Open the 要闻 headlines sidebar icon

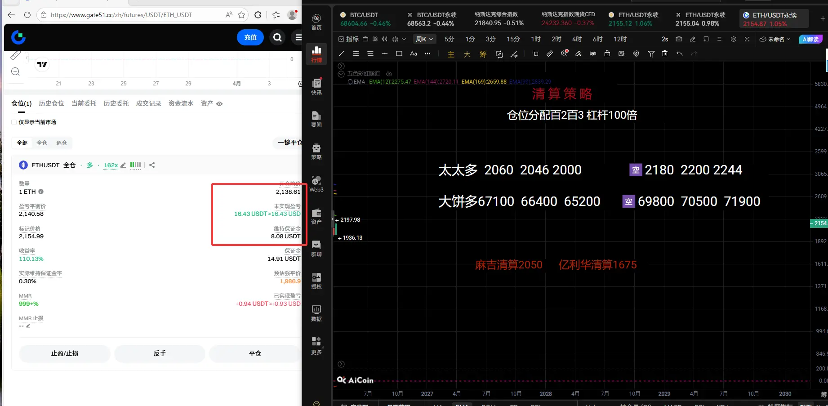coord(316,119)
